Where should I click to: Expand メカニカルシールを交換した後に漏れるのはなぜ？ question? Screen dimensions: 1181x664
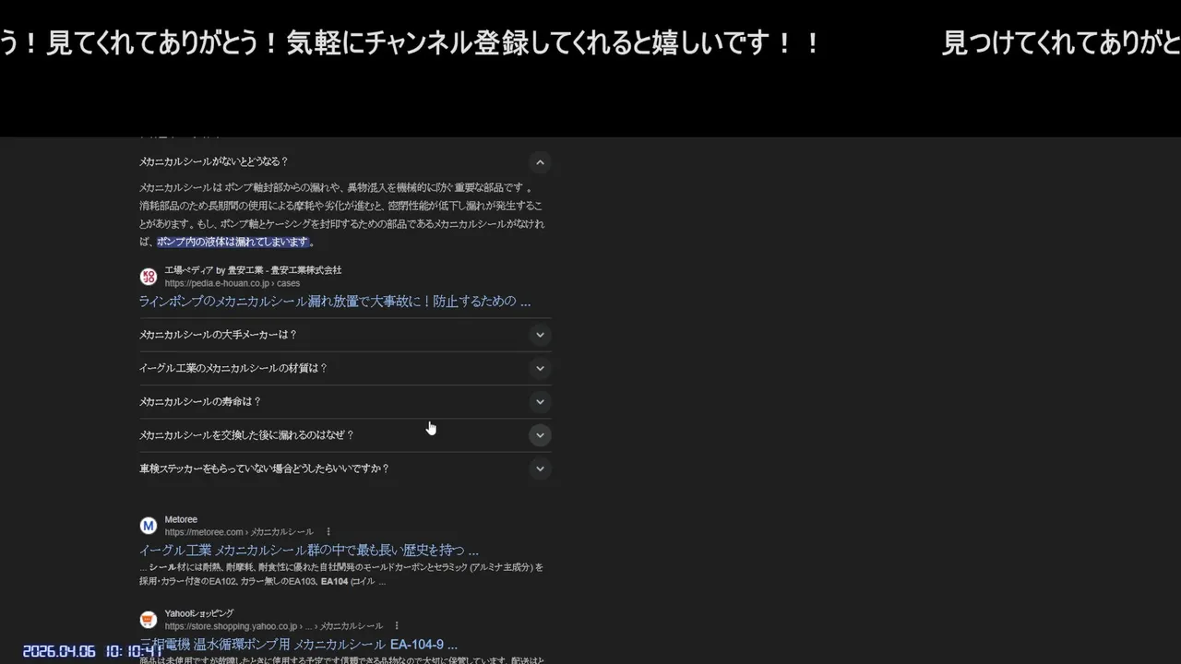pos(345,434)
